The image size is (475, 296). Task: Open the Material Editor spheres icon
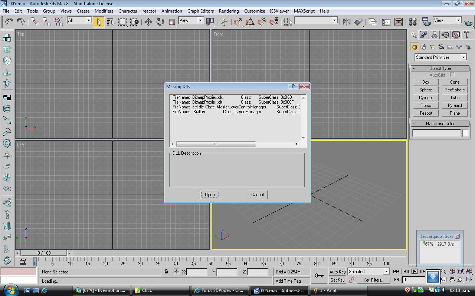412,22
